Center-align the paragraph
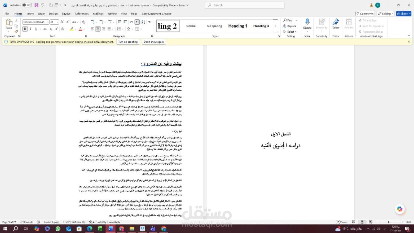The image size is (414, 233). [x=98, y=29]
